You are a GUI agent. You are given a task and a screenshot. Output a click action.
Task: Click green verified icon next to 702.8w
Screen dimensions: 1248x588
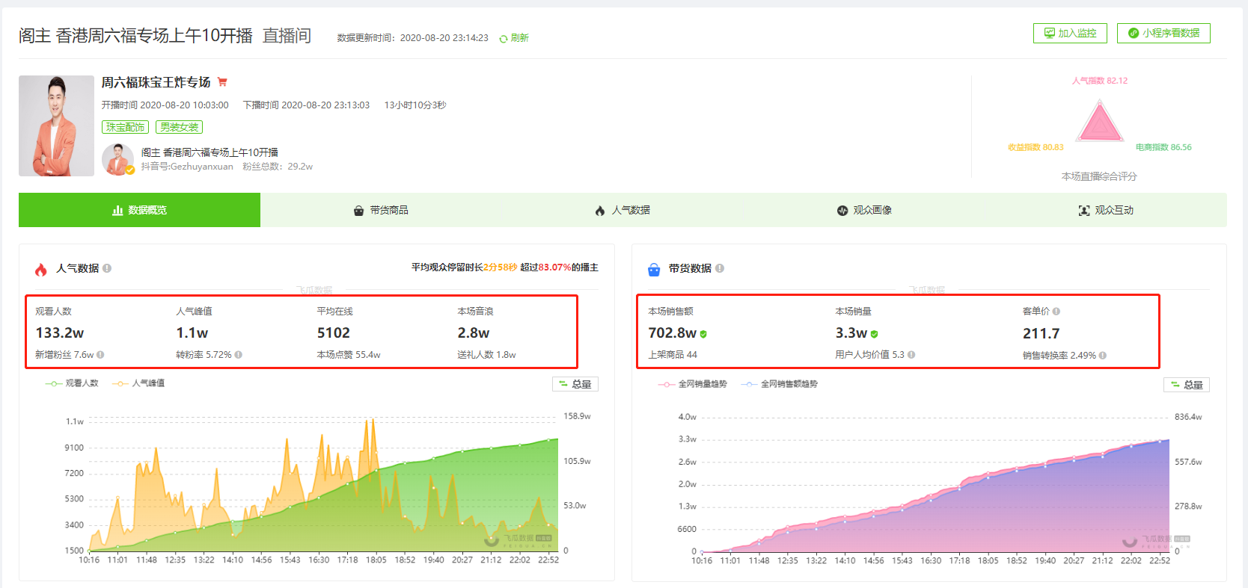click(703, 334)
